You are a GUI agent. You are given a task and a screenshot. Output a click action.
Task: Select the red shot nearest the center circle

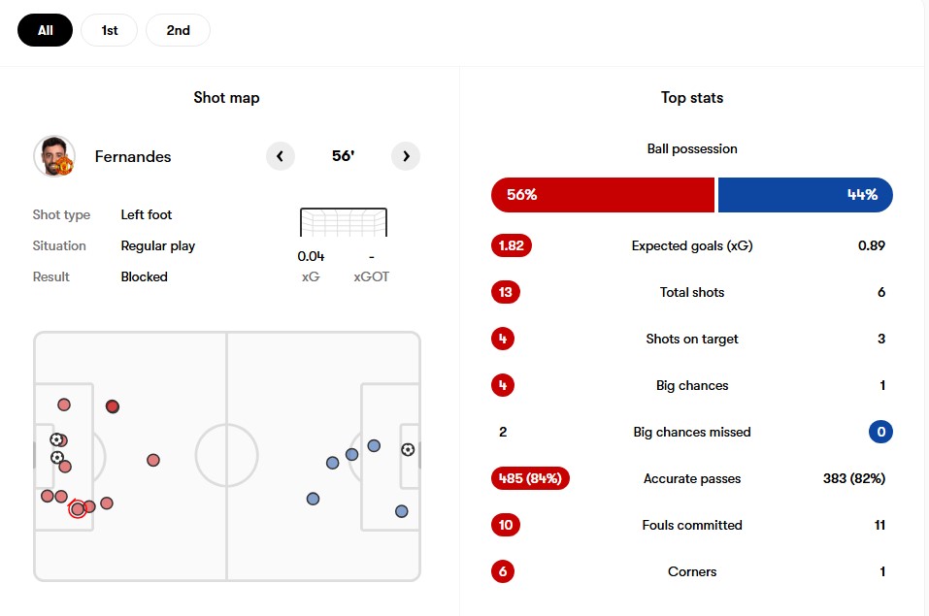click(153, 460)
